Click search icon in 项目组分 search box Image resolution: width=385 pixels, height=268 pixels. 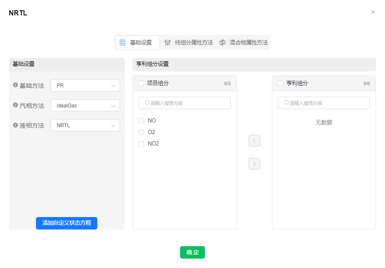tap(147, 102)
